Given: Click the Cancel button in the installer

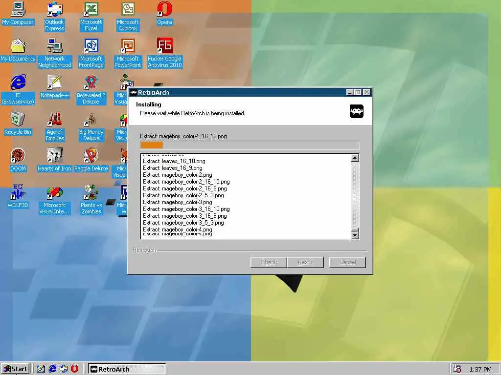Looking at the screenshot, I should coord(347,262).
